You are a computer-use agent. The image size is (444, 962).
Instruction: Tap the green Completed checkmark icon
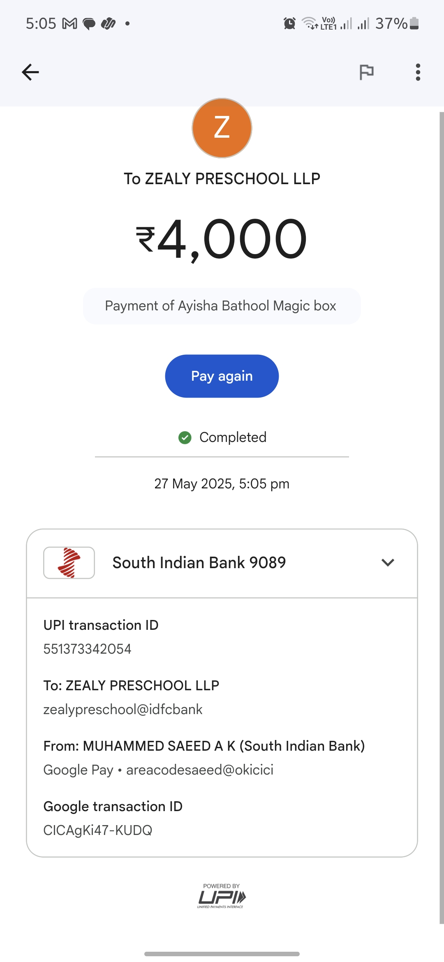tap(185, 437)
